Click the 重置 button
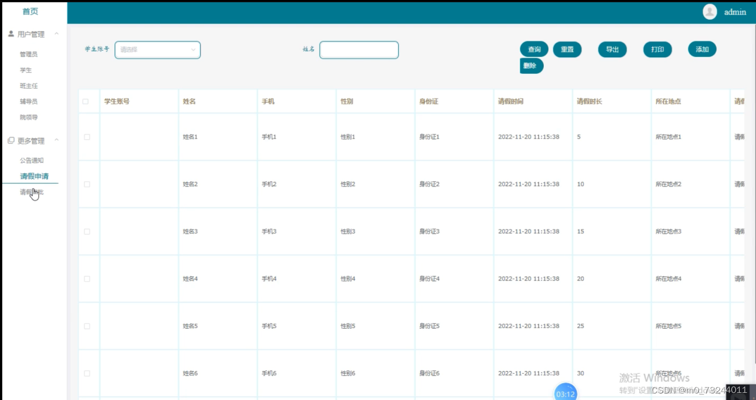The width and height of the screenshot is (756, 400). pyautogui.click(x=567, y=50)
